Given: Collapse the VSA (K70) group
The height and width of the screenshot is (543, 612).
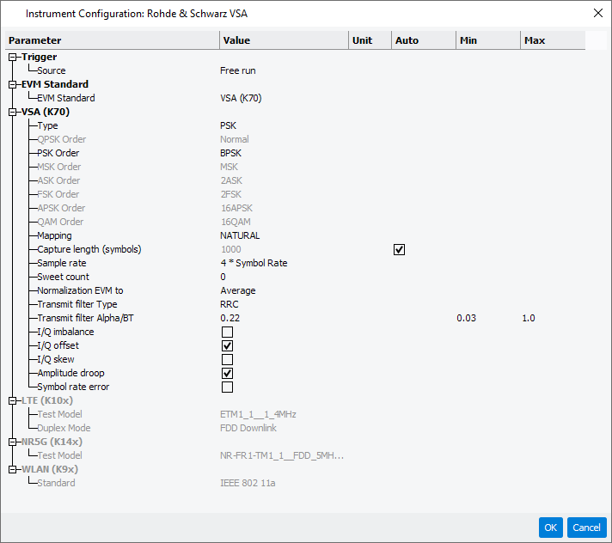Looking at the screenshot, I should (x=13, y=112).
